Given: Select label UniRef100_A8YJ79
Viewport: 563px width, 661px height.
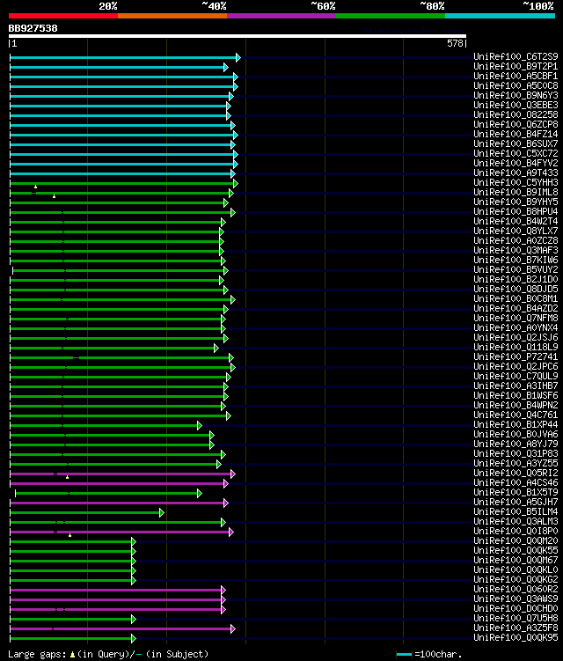Looking at the screenshot, I should (x=515, y=444).
